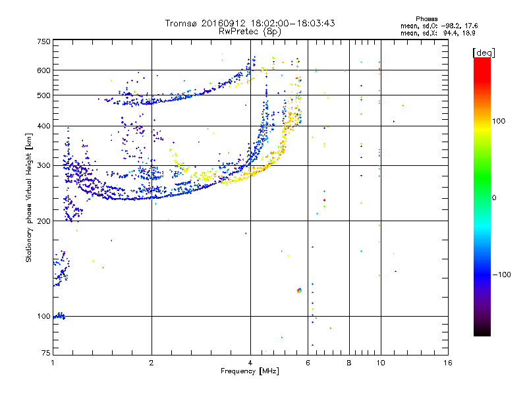
Task: Click the multicolored echo cluster near 5.6 MHz, 120 km
Action: pos(299,290)
